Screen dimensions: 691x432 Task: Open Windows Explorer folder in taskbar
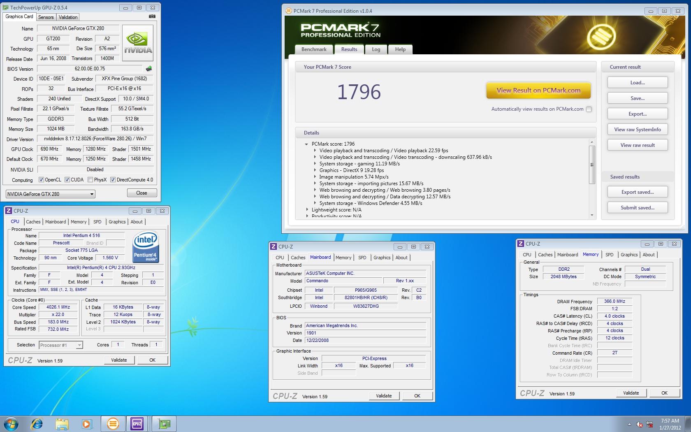pyautogui.click(x=62, y=424)
